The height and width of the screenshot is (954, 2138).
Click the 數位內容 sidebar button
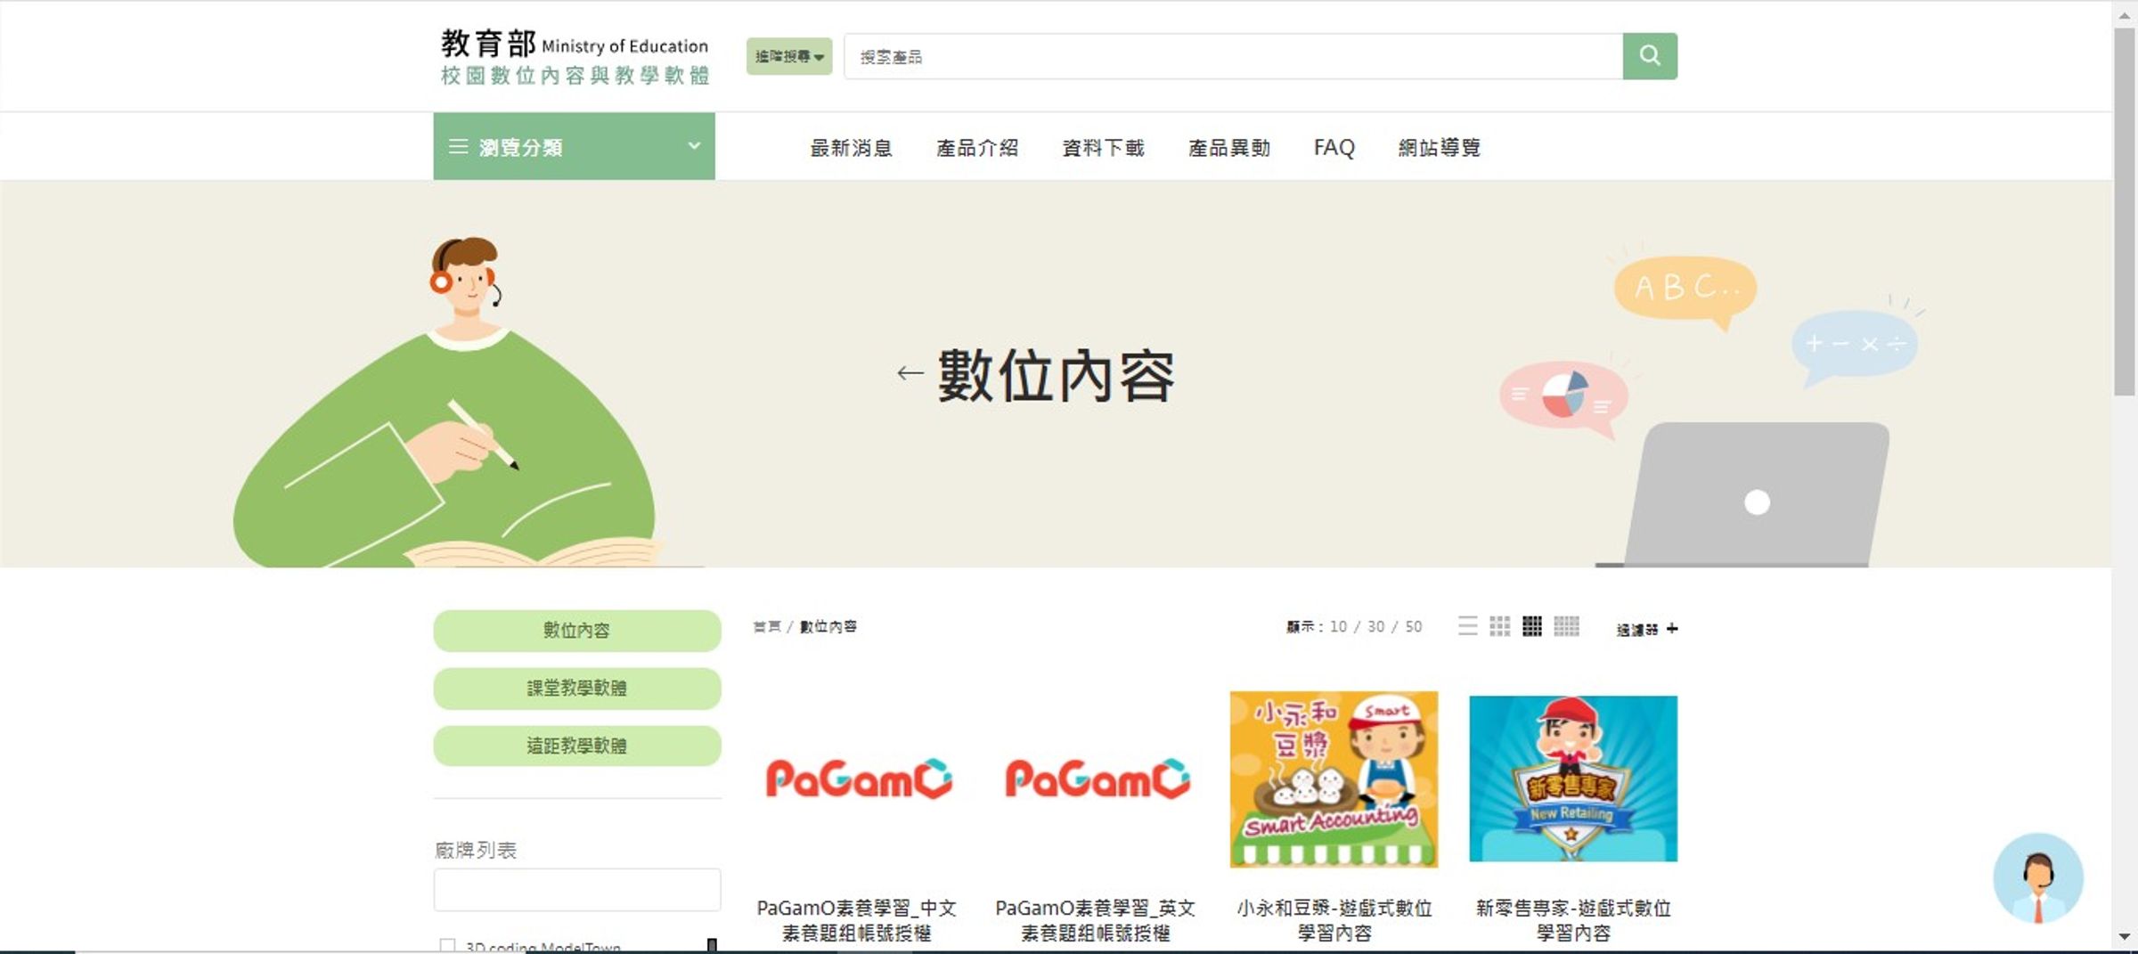point(577,631)
